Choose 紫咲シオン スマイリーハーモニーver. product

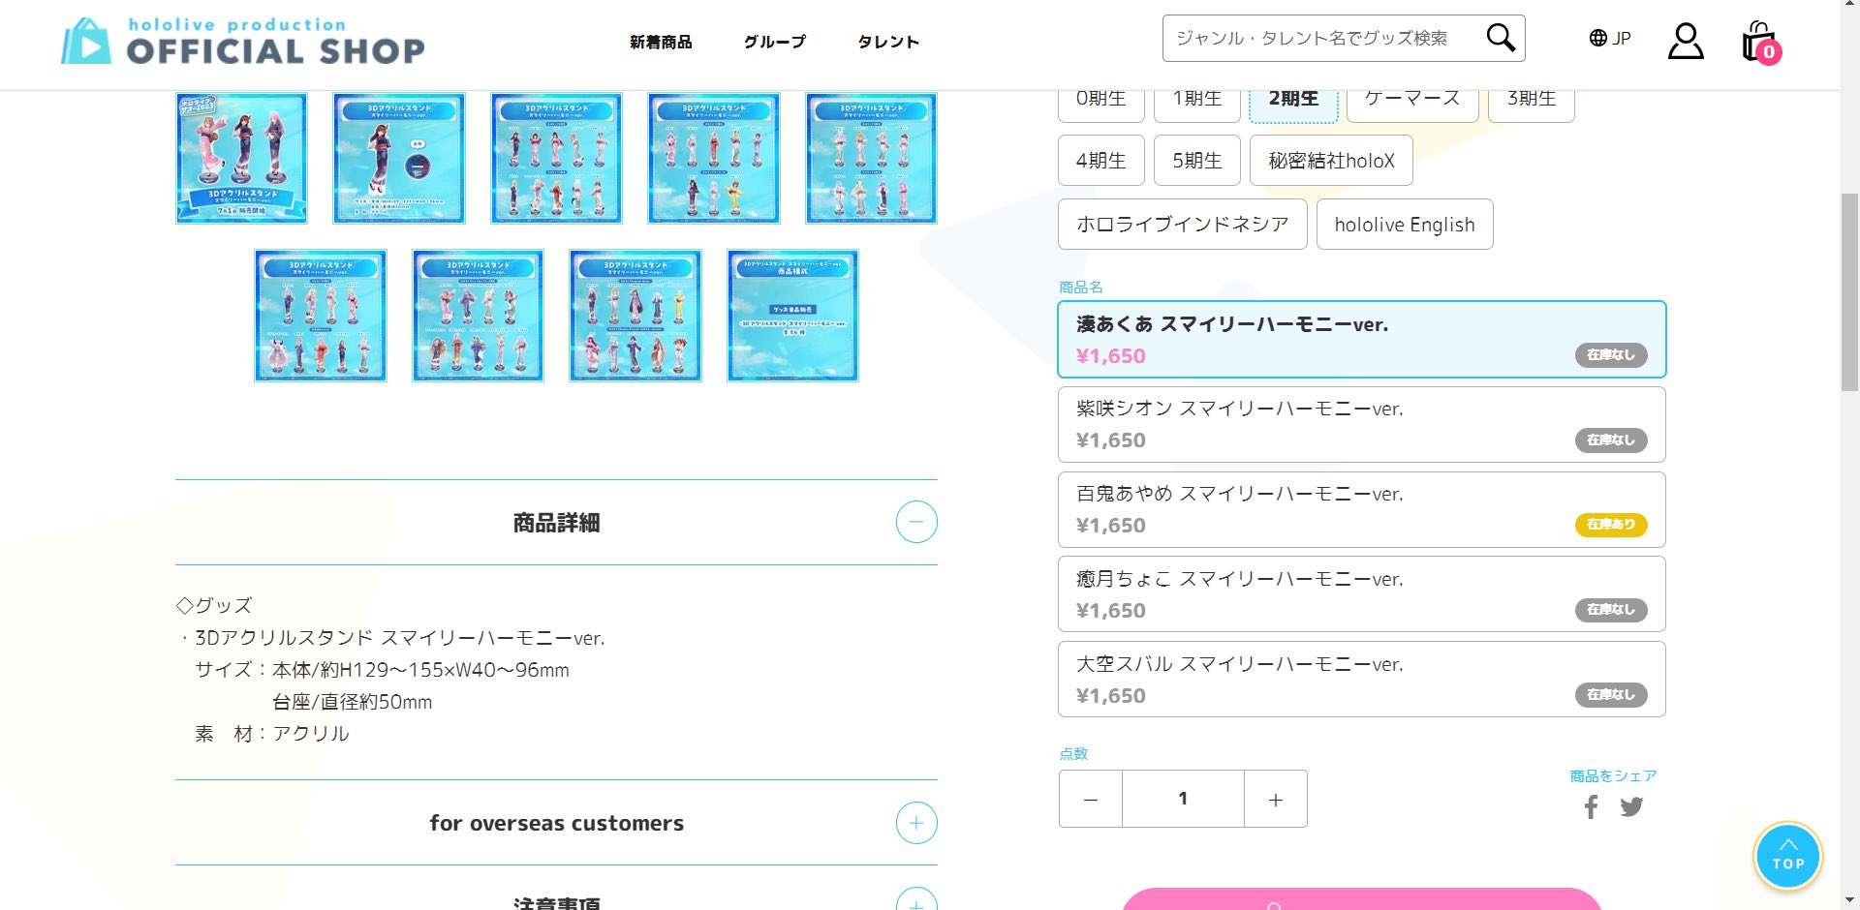tap(1362, 425)
